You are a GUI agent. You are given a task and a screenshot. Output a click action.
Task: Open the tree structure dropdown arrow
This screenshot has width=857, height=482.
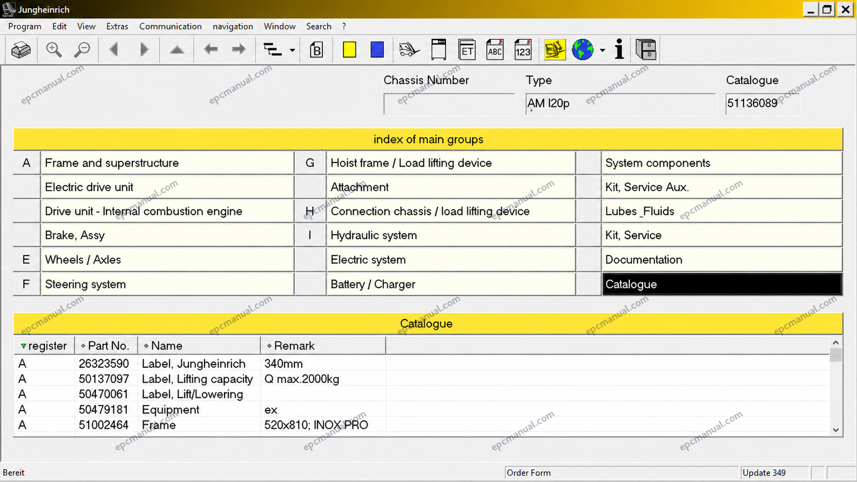292,50
